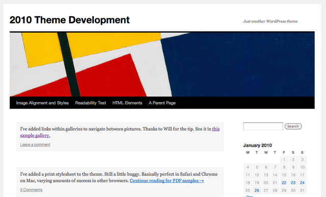
Task: Click calendar day 15
Action: pyautogui.click(x=284, y=175)
